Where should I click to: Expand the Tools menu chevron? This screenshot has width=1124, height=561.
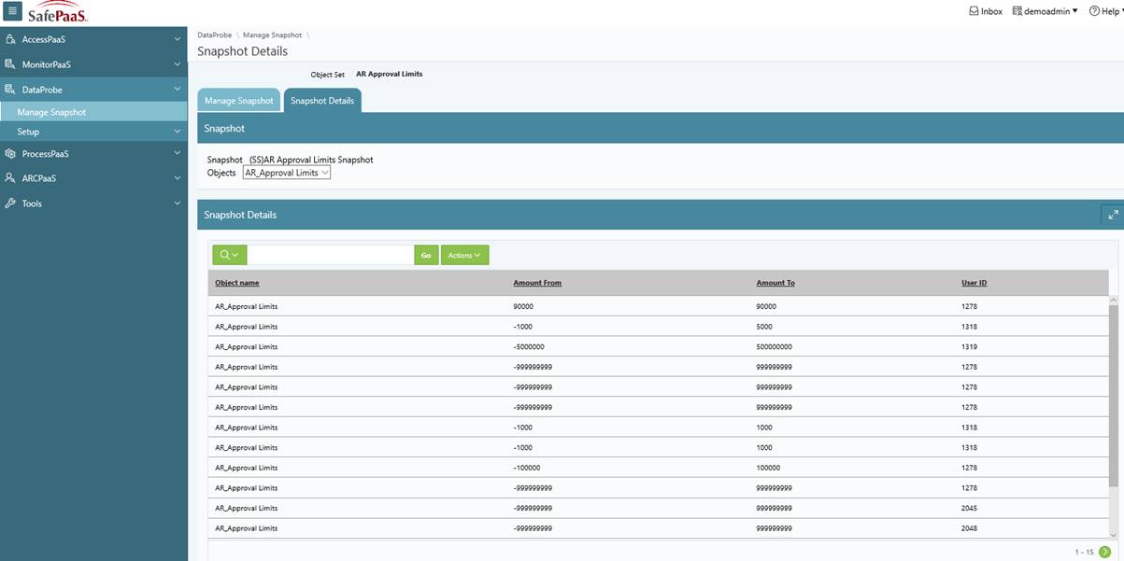(x=178, y=203)
